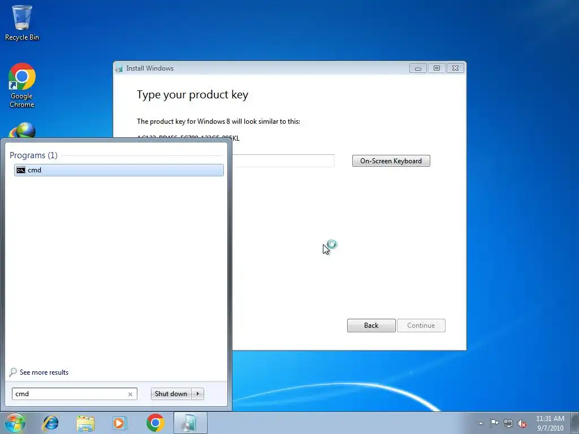This screenshot has width=579, height=434.
Task: Open Windows Explorer from the taskbar
Action: (85, 423)
